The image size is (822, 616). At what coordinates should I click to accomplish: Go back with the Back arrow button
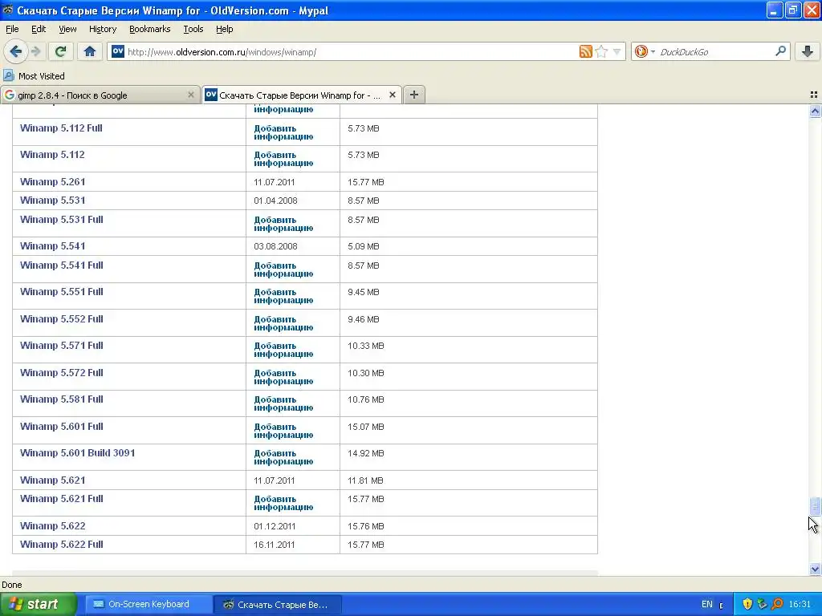click(x=15, y=51)
